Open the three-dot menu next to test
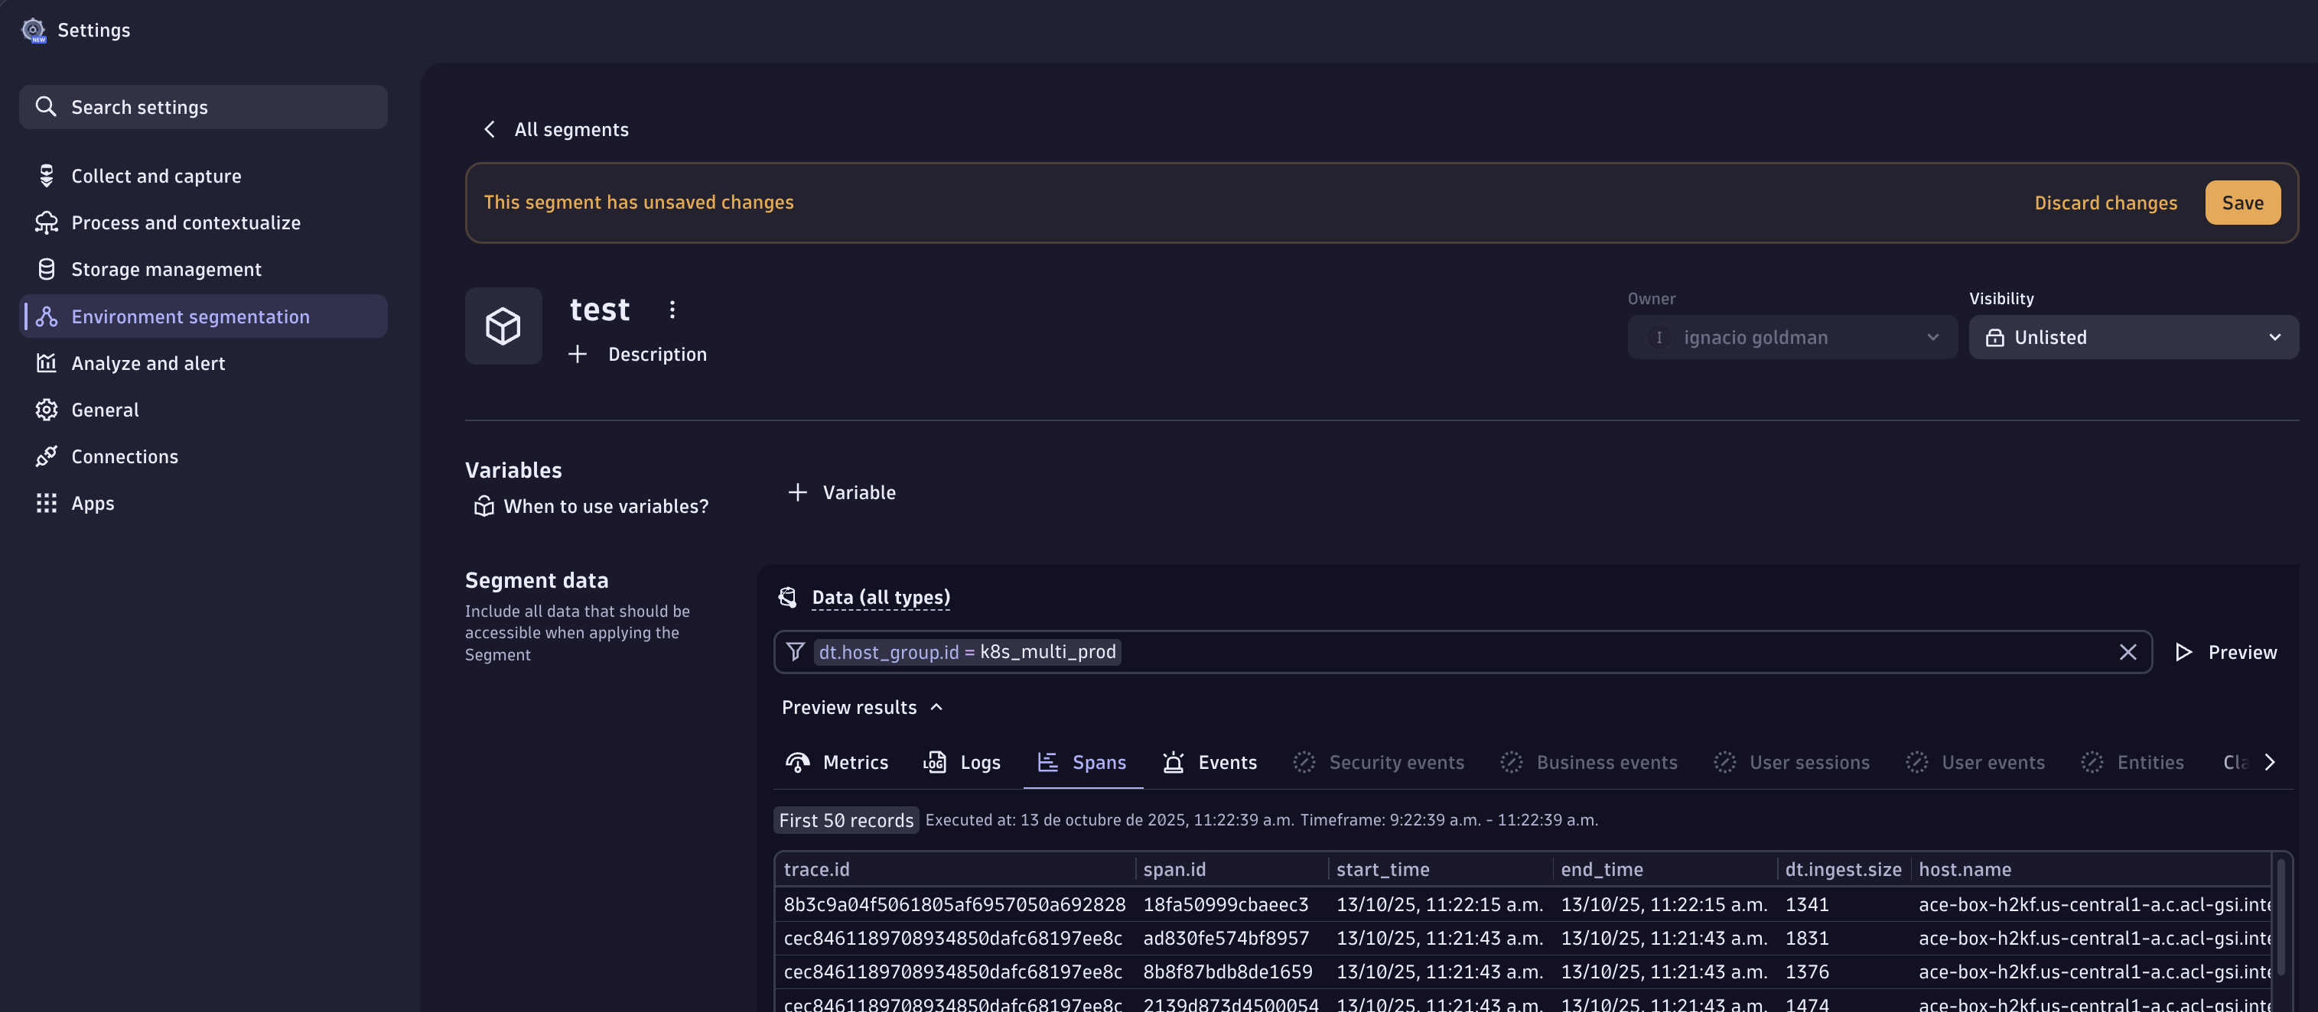The width and height of the screenshot is (2318, 1012). (671, 310)
